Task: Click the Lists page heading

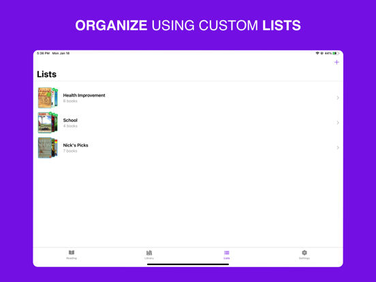Action: (x=47, y=74)
